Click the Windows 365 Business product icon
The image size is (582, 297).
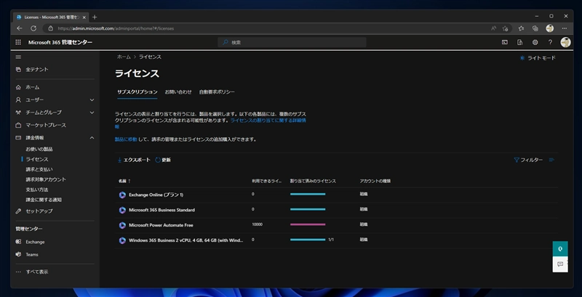click(122, 240)
